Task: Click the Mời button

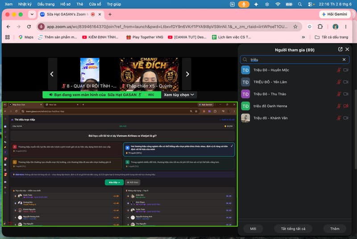Action: click(253, 229)
